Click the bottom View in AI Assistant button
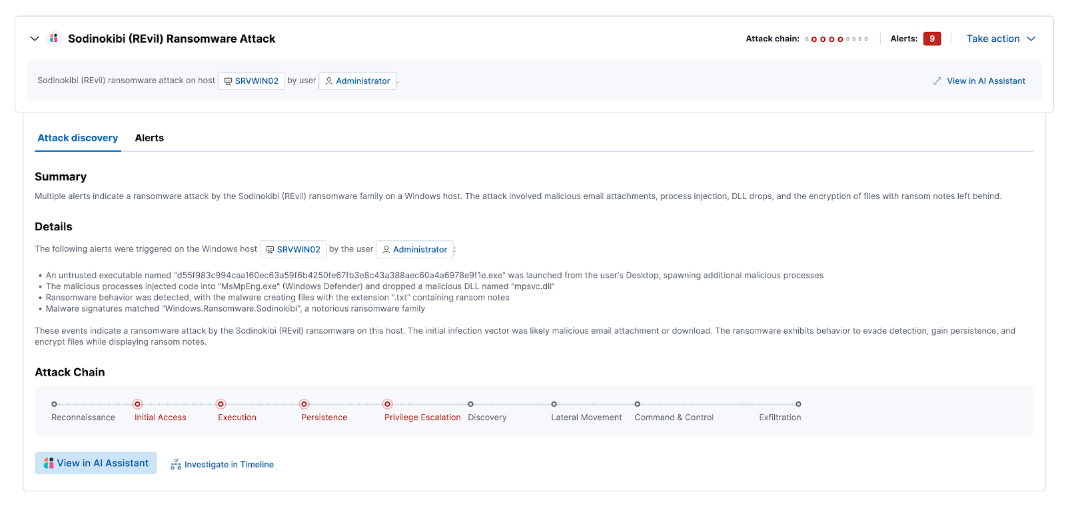1066x508 pixels. tap(96, 463)
